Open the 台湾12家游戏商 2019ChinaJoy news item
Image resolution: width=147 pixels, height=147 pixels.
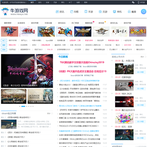point(79,135)
